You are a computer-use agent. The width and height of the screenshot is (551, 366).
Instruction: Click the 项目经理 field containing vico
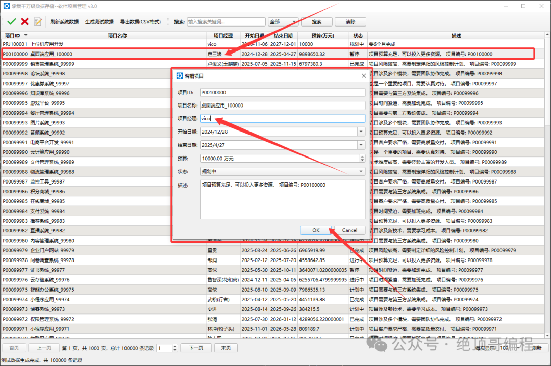[x=283, y=118]
